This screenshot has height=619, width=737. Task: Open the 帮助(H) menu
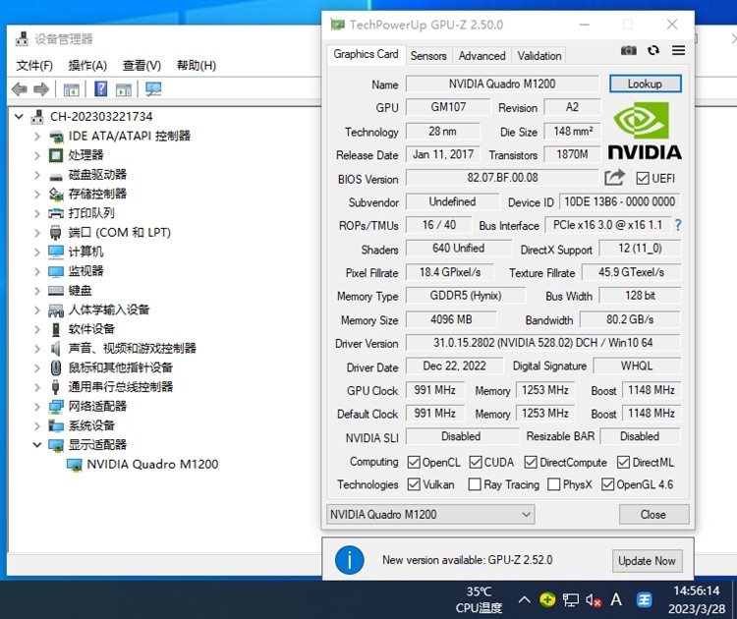[196, 65]
